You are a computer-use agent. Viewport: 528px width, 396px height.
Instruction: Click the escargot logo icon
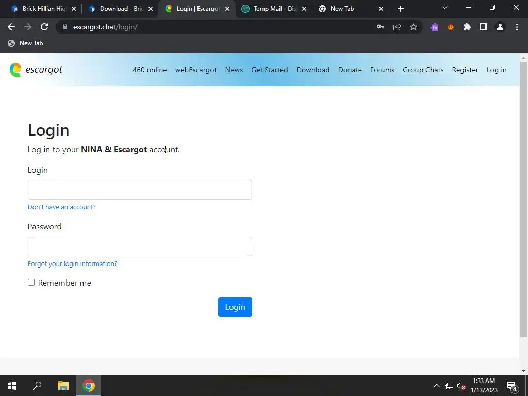[x=15, y=70]
